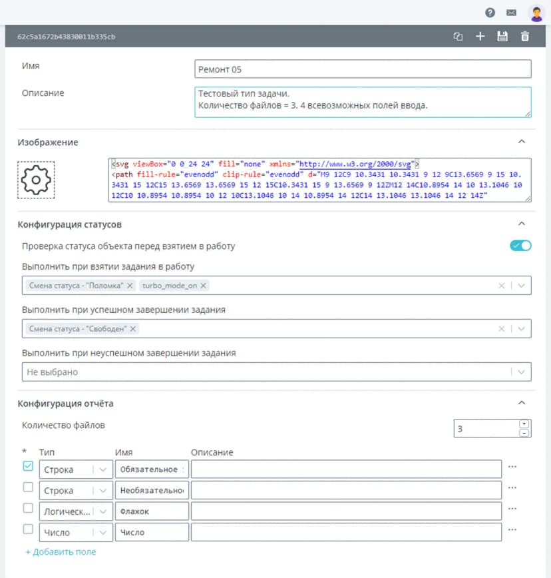Collapse the Конфигурация статусов section

[522, 224]
